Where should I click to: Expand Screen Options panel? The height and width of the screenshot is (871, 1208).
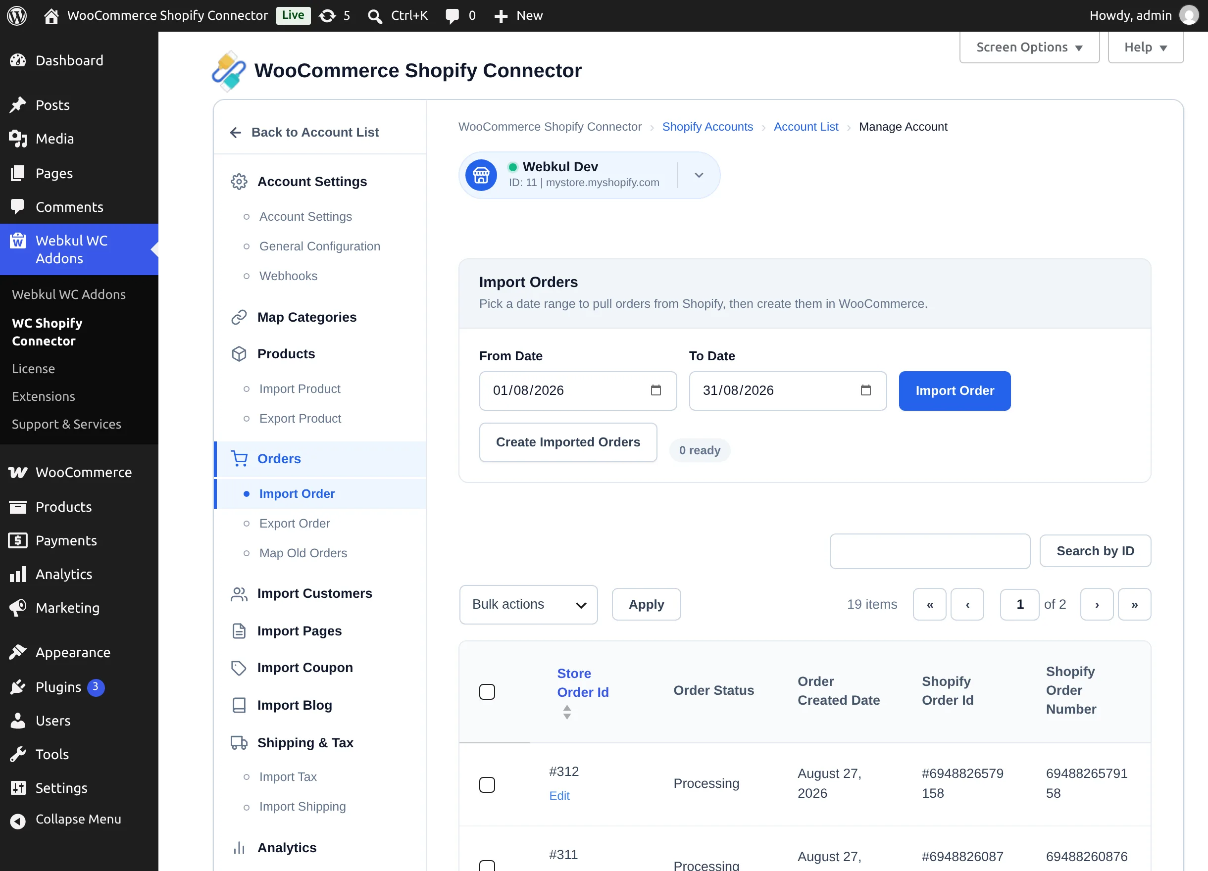(1029, 48)
